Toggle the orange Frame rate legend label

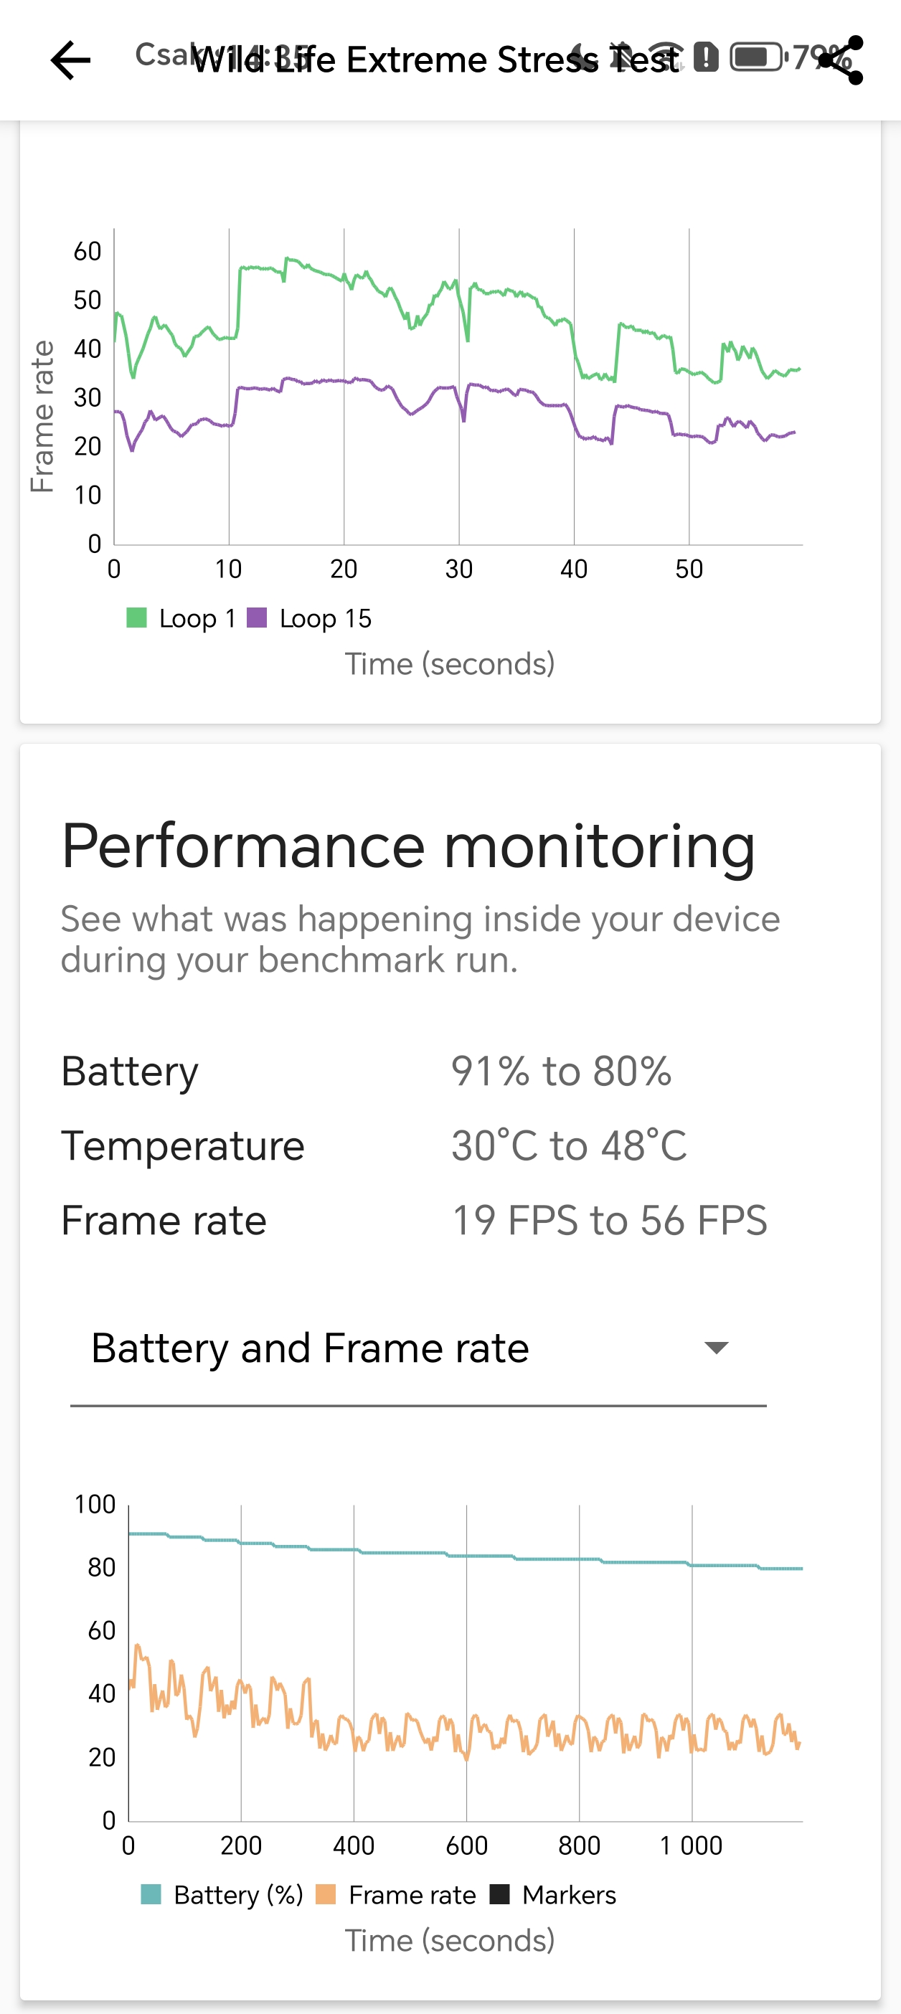point(412,1894)
